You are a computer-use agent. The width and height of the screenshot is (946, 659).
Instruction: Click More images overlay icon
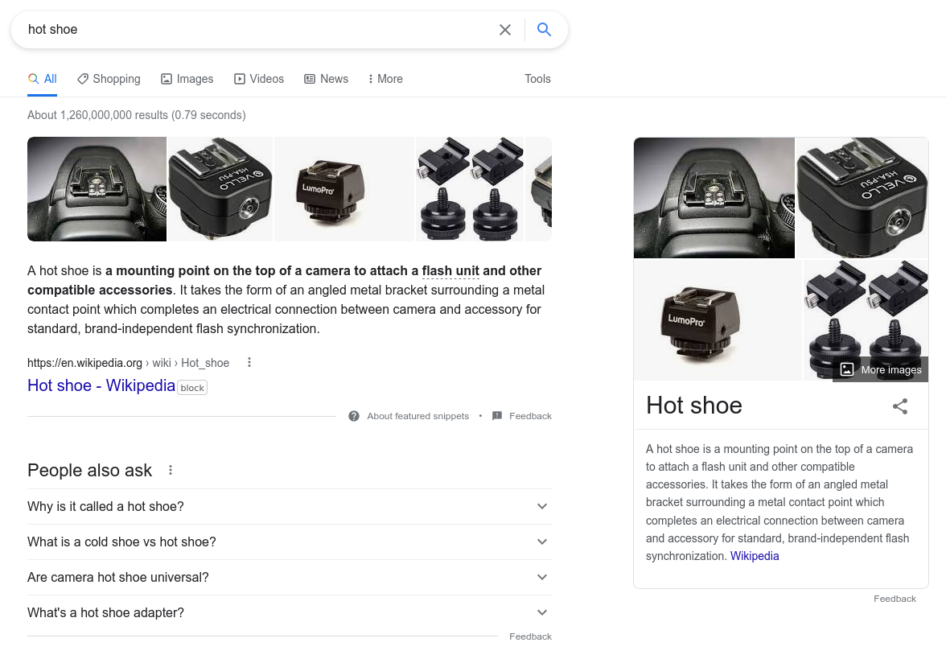847,369
